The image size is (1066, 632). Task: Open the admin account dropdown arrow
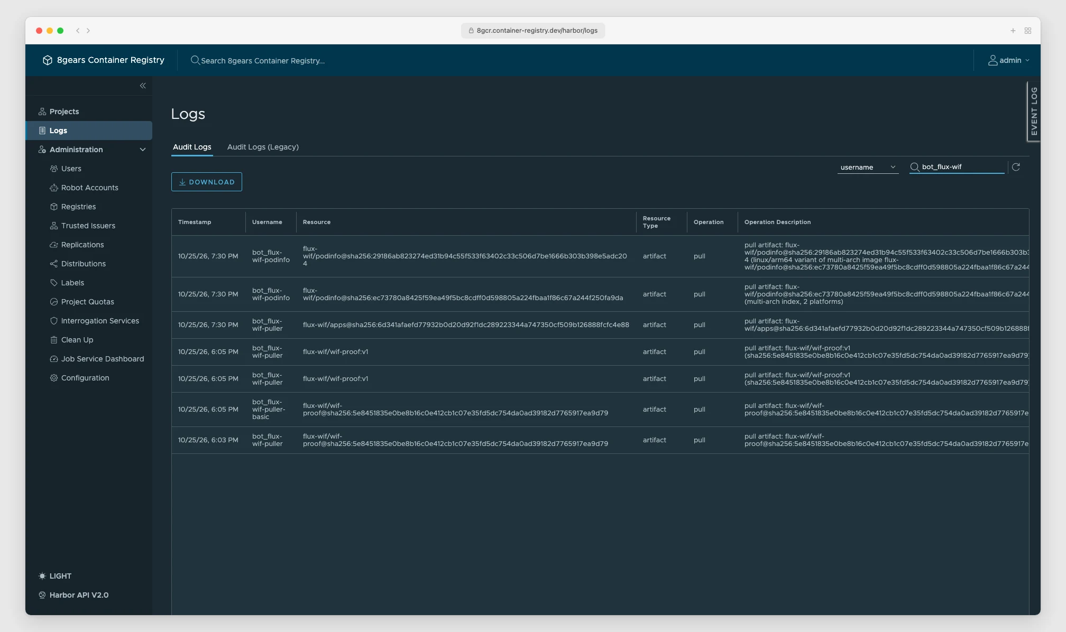point(1027,60)
